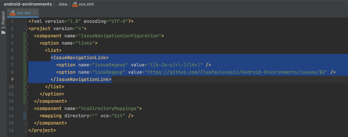
Task: Collapse IssueNavigationConfiguration component fold on line 3
Action: [x=26, y=36]
